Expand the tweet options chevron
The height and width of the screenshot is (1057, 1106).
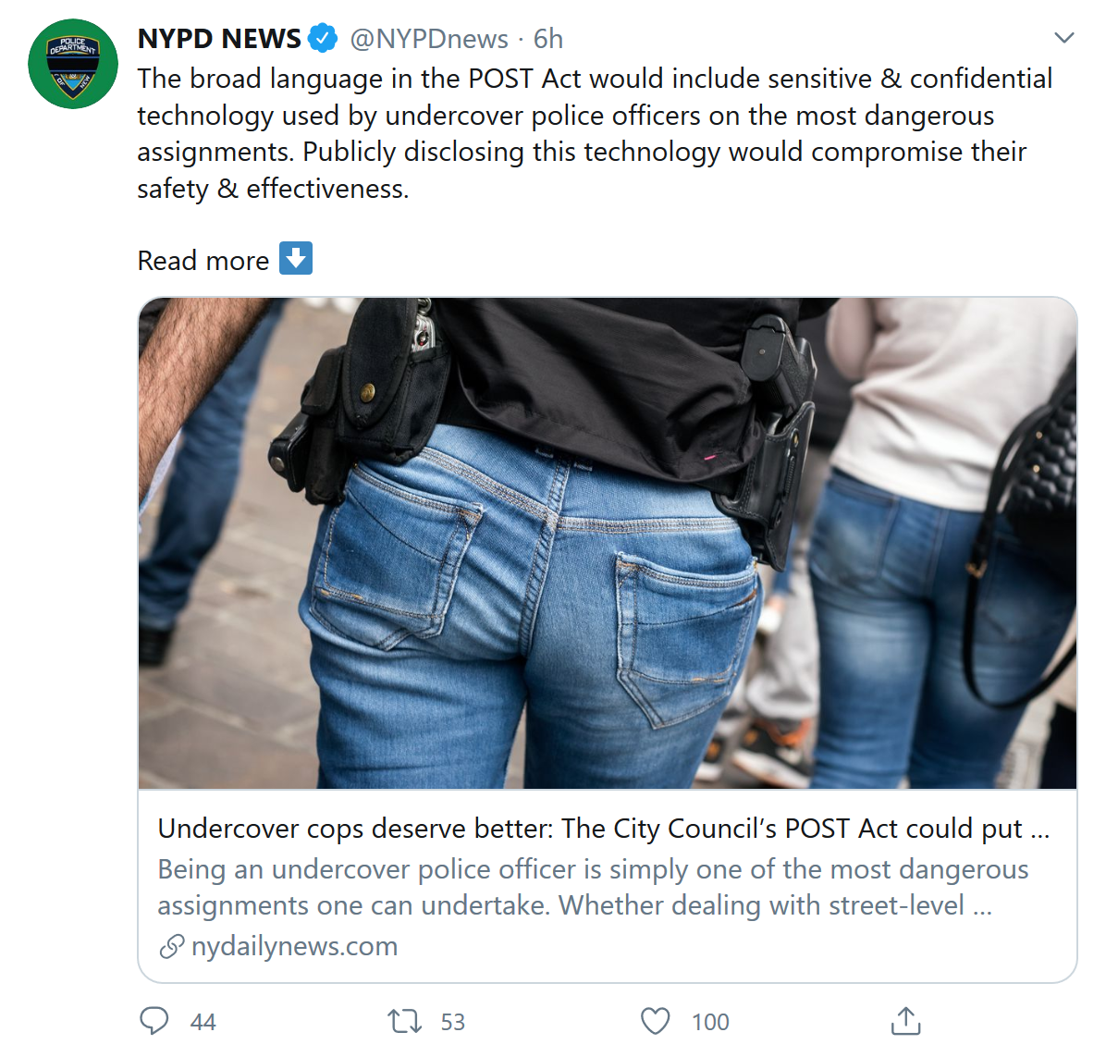pos(1063,37)
